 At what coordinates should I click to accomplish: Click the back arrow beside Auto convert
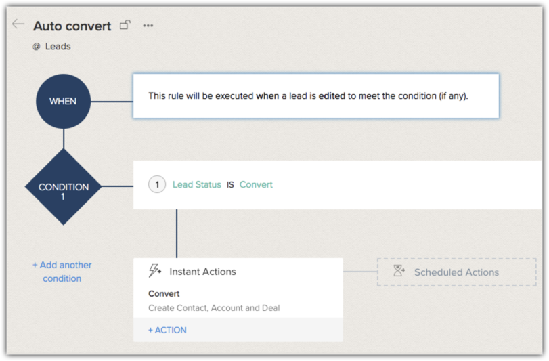[18, 25]
